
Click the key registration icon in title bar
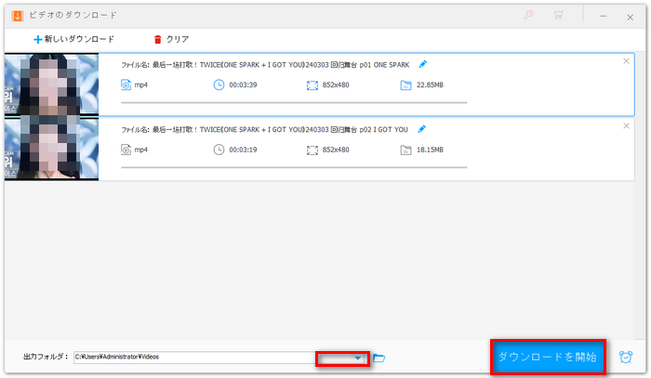pos(528,16)
